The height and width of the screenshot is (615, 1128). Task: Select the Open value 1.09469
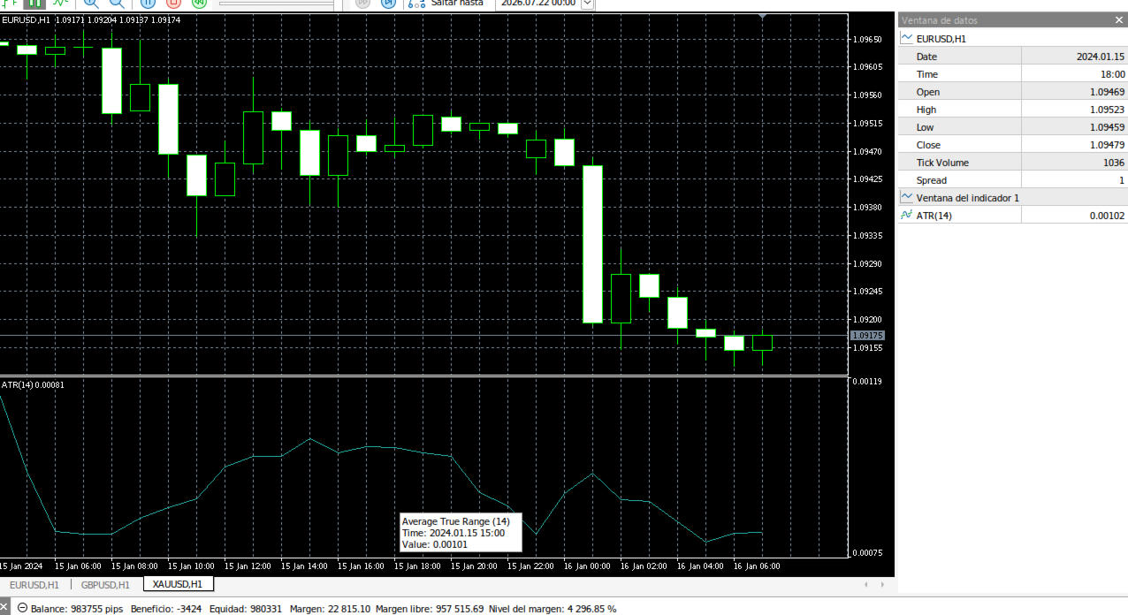1107,92
